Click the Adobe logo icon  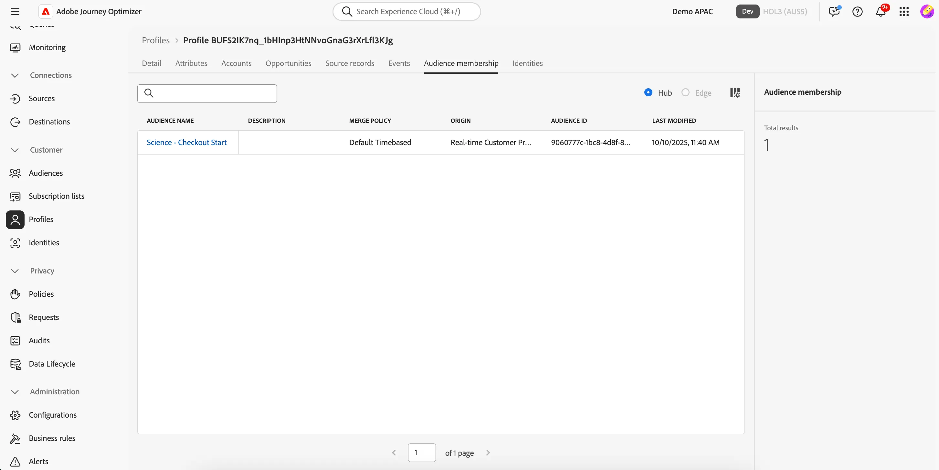coord(46,12)
